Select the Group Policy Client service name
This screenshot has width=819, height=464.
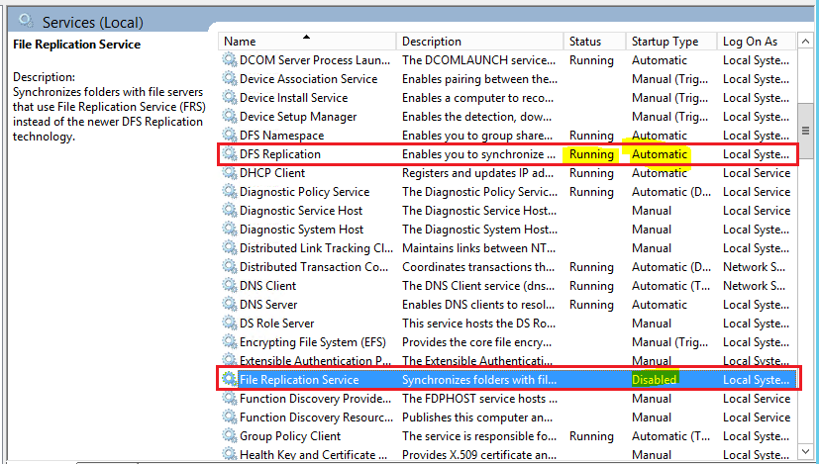(x=290, y=436)
